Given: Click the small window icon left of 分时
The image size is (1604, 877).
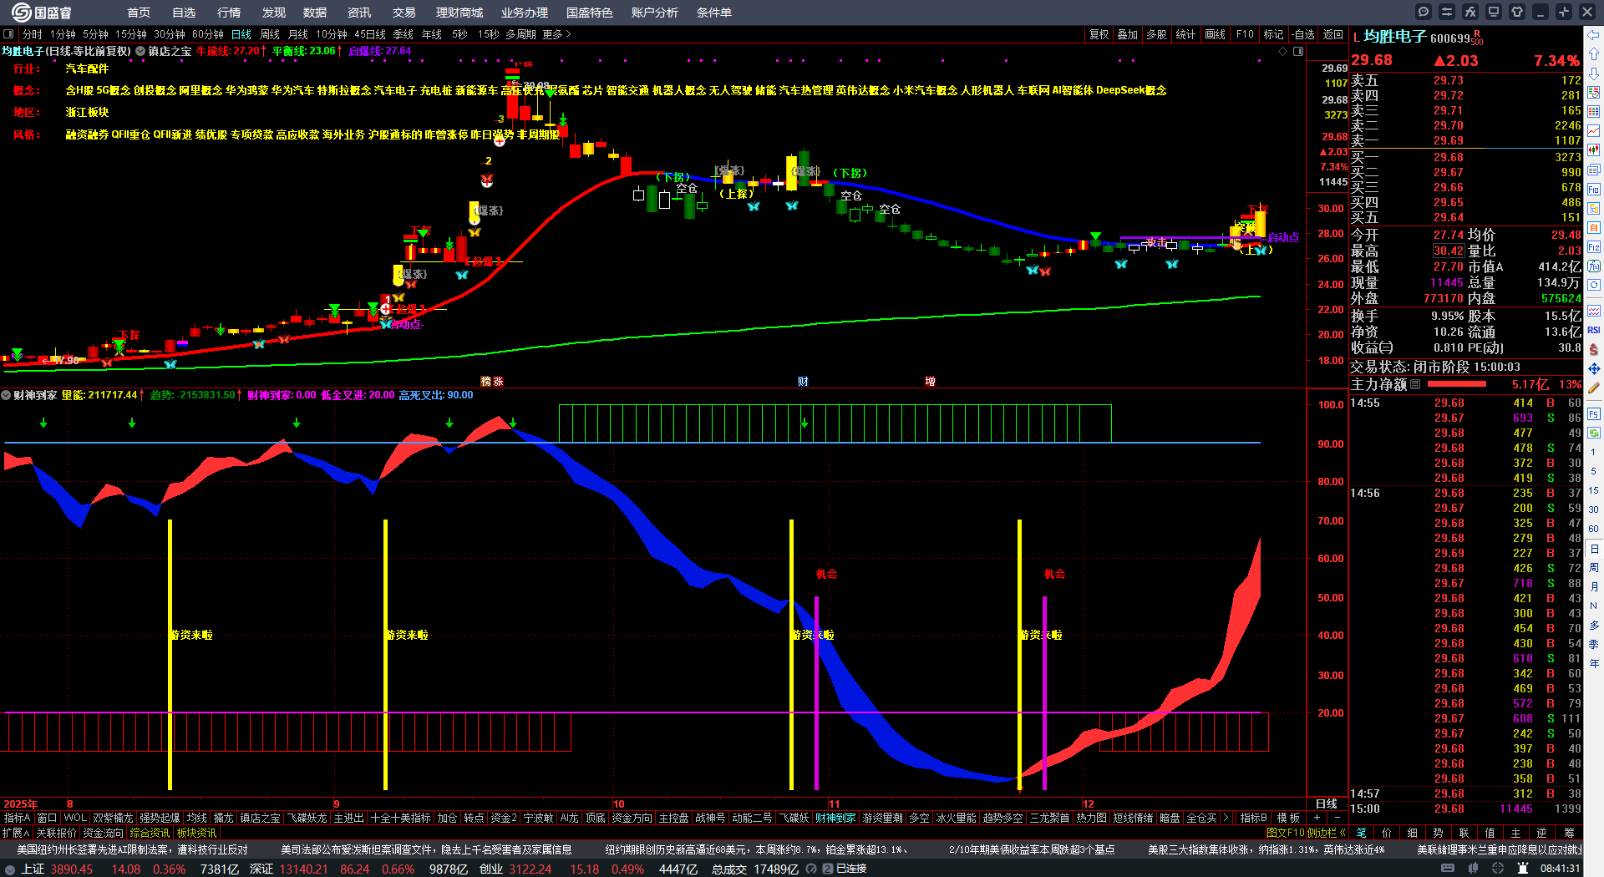Looking at the screenshot, I should click(8, 34).
